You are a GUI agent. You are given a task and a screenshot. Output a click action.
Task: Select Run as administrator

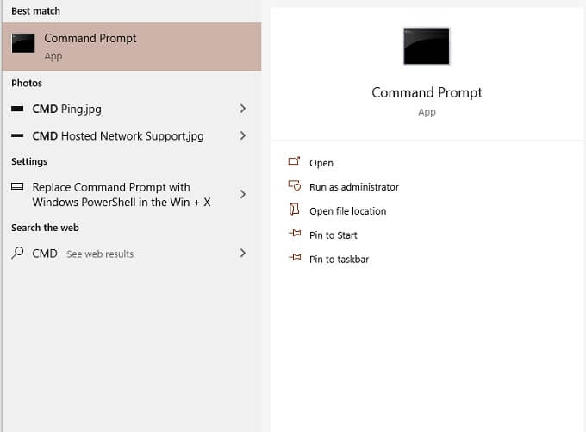(x=353, y=187)
